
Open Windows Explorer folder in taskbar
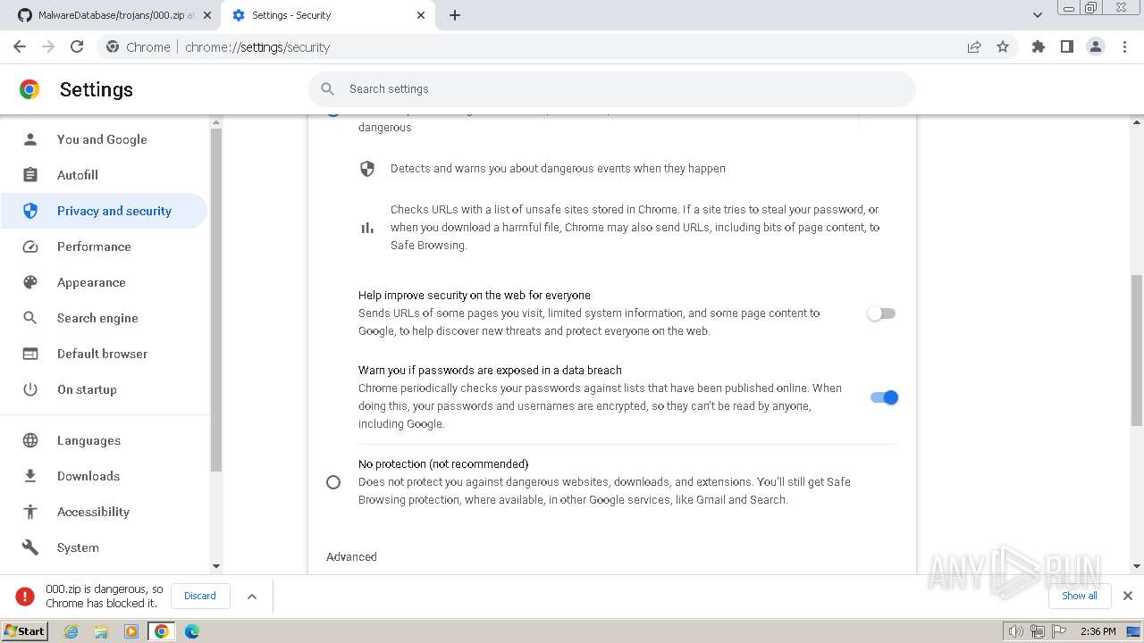tap(101, 631)
